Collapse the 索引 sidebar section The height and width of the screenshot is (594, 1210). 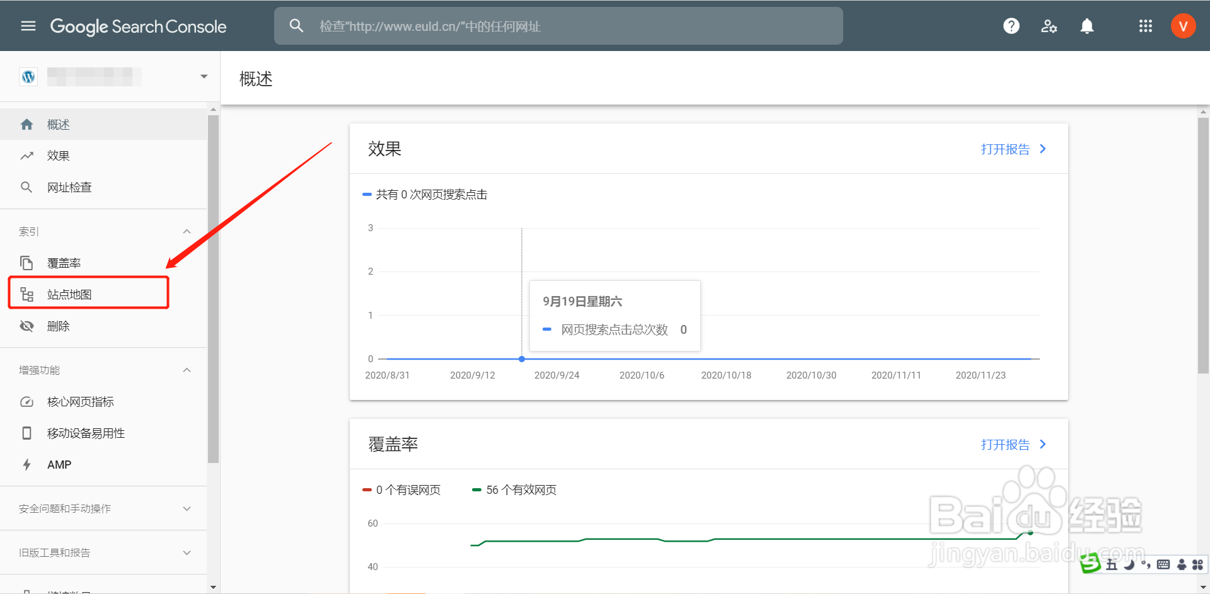pyautogui.click(x=187, y=231)
